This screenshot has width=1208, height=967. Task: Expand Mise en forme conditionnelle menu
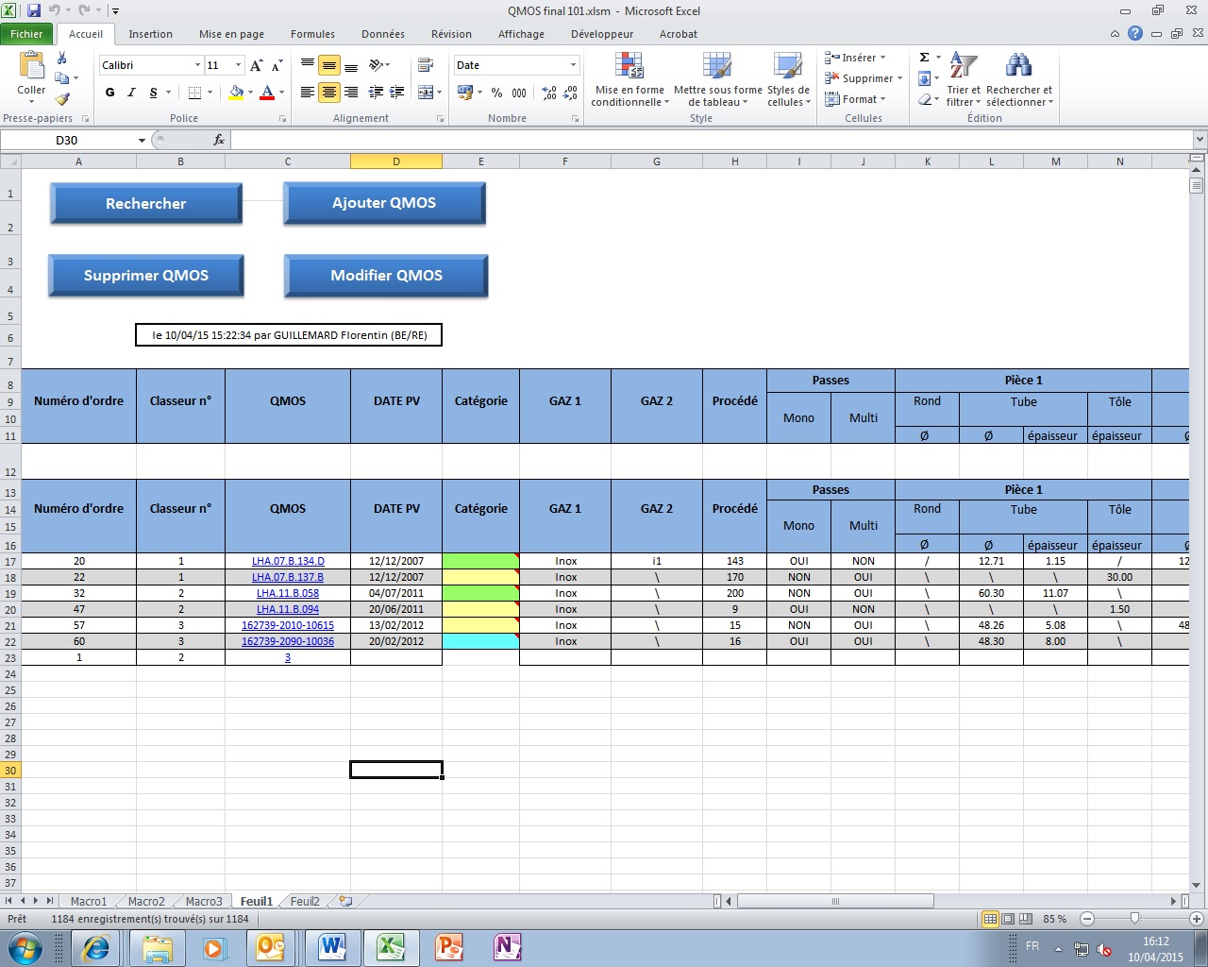[x=629, y=79]
